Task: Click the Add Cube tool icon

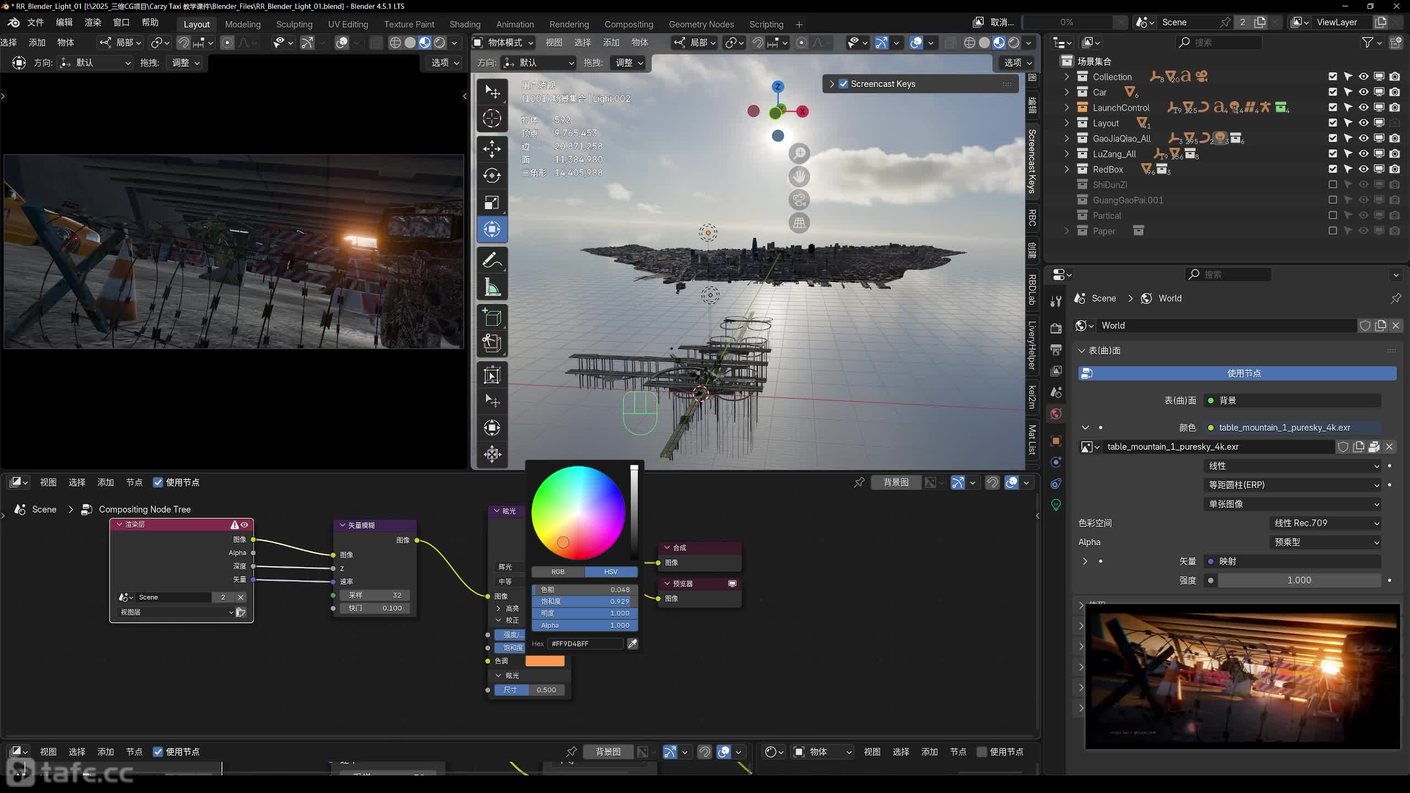Action: tap(492, 318)
